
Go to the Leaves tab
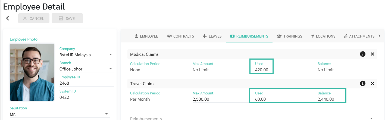tap(212, 36)
